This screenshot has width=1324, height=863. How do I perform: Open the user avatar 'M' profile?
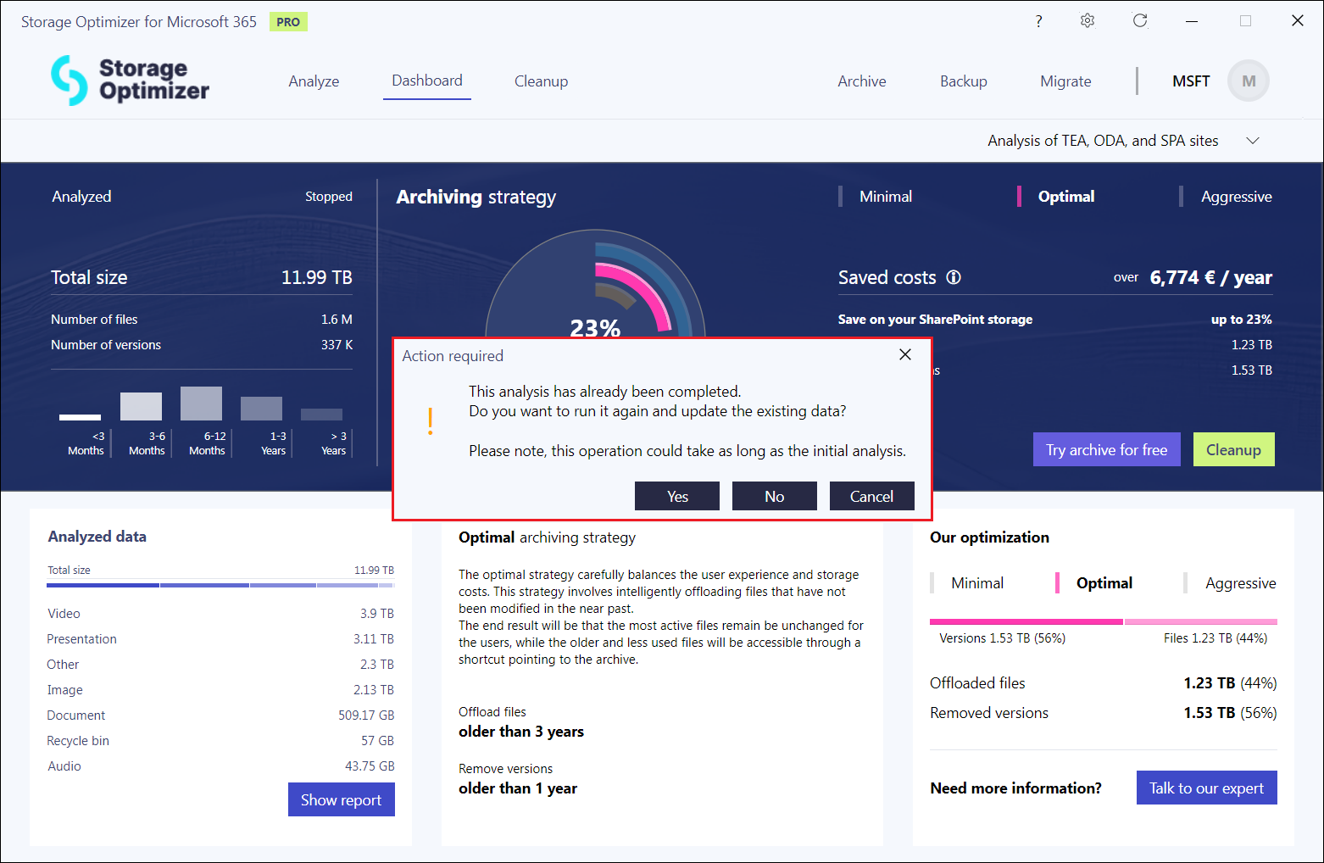click(1248, 81)
